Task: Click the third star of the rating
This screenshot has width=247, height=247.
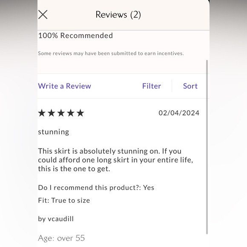Action: (x=61, y=113)
